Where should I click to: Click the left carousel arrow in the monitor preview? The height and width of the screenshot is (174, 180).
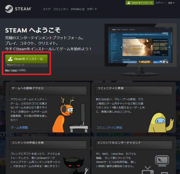tap(121, 47)
